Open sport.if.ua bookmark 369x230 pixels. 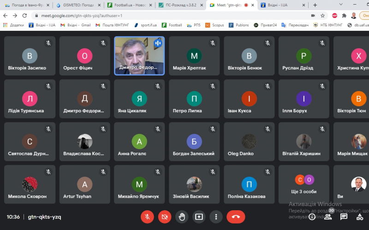point(145,25)
